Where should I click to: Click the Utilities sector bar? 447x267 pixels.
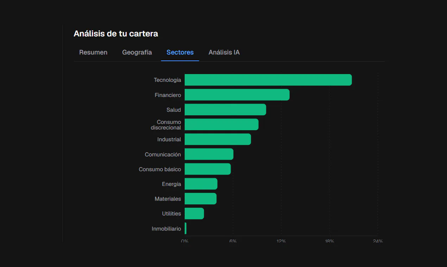click(x=194, y=214)
